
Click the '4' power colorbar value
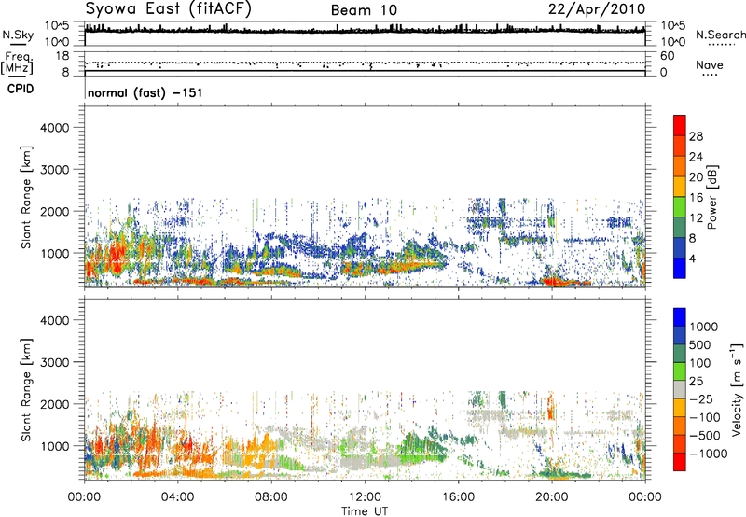tap(693, 258)
